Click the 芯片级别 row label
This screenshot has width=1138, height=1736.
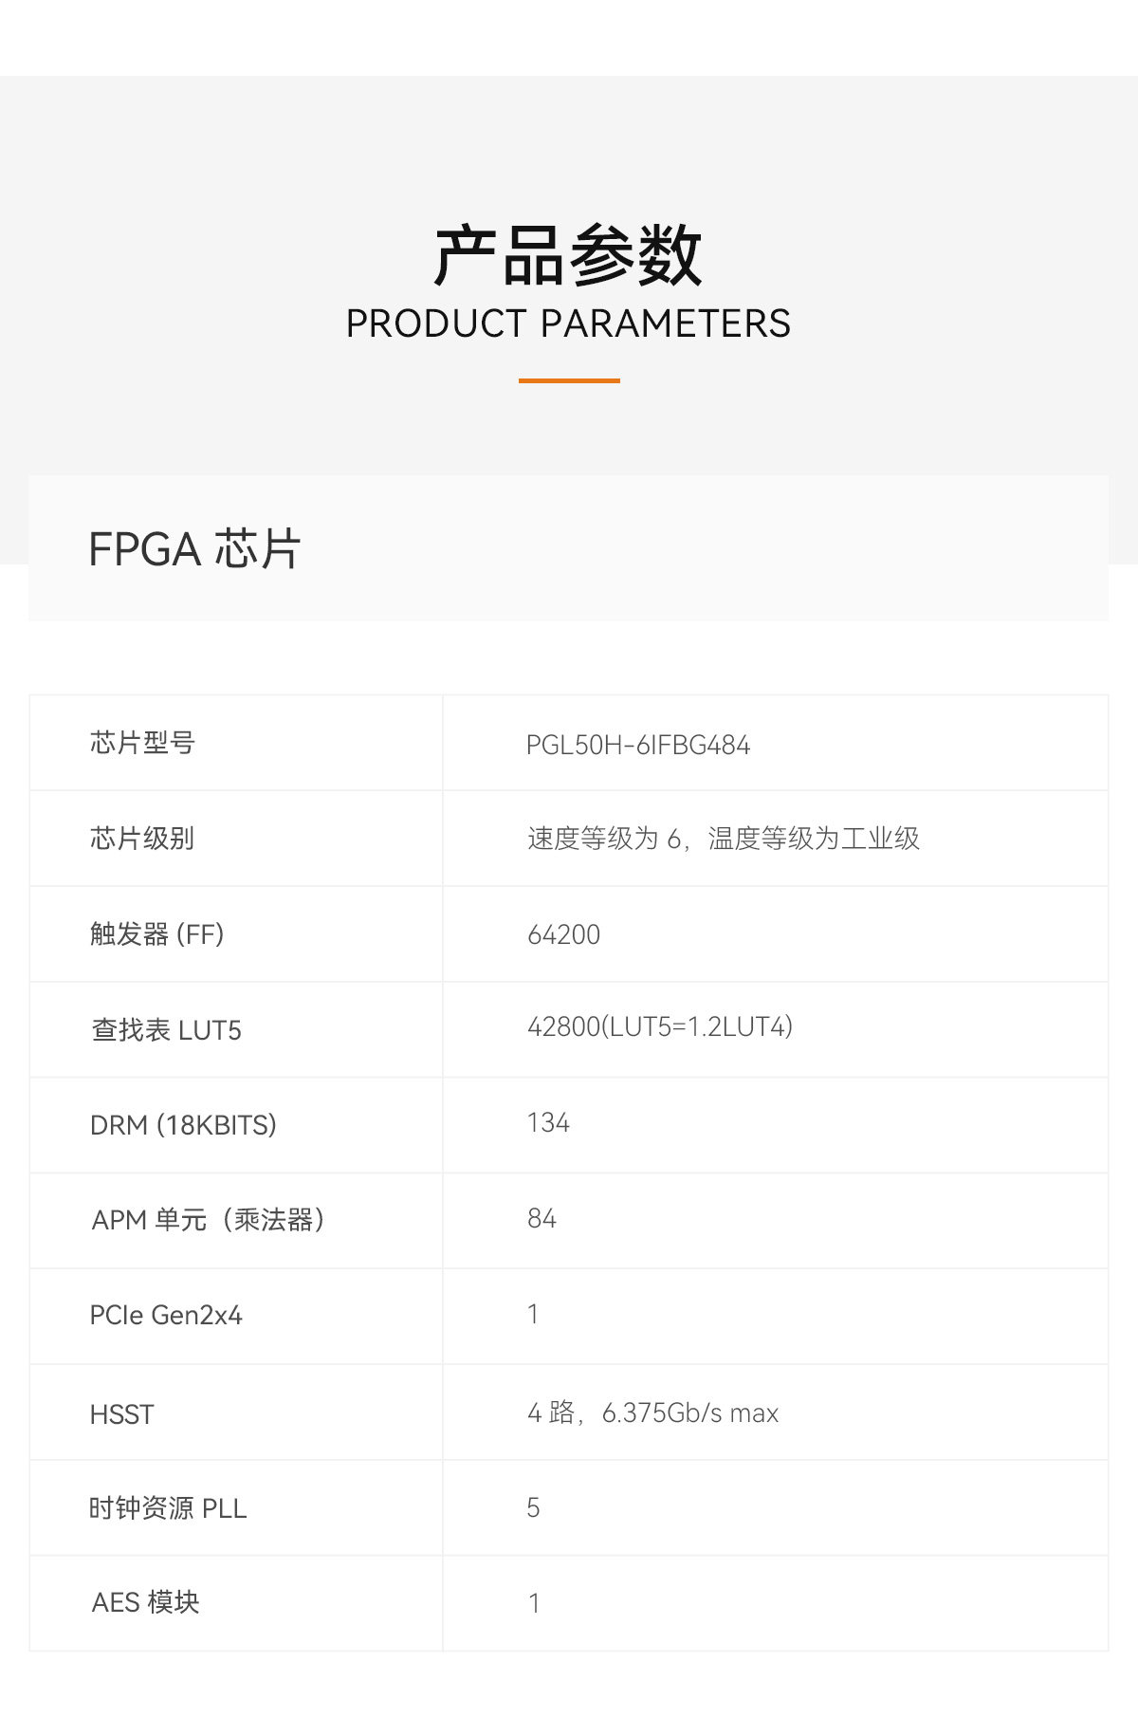(x=142, y=839)
